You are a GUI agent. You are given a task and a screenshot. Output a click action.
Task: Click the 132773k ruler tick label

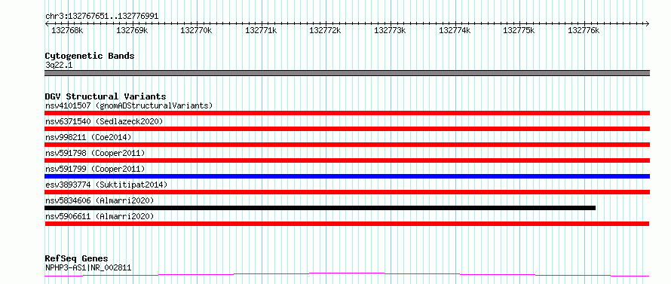pos(390,30)
